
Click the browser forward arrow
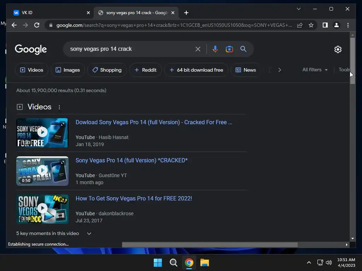click(25, 25)
